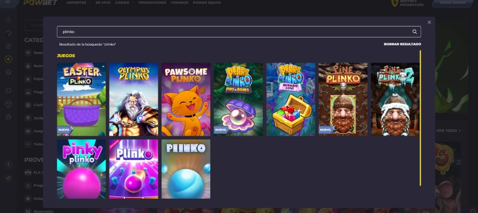This screenshot has width=478, height=213.
Task: Click the magnifier search icon
Action: click(415, 32)
